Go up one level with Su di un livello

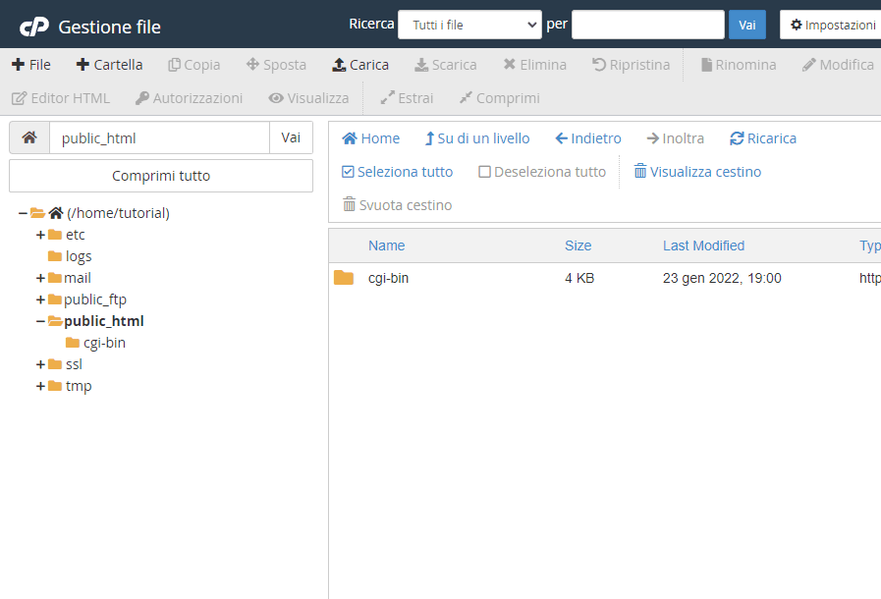[x=477, y=138]
